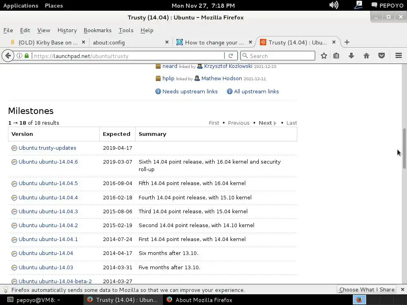Switch to About Mozilla Firefox window in taskbar
407x305 pixels.
(200, 300)
